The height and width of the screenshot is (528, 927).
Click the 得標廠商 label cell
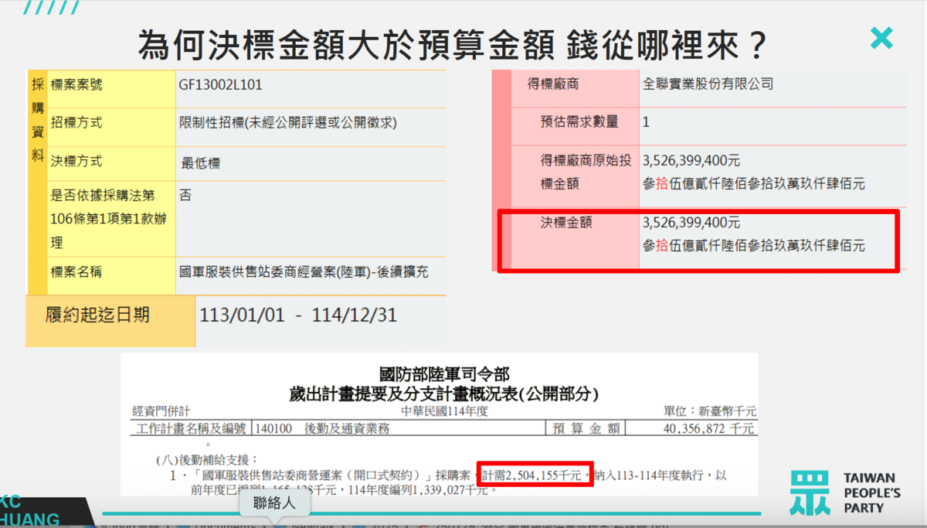[576, 87]
